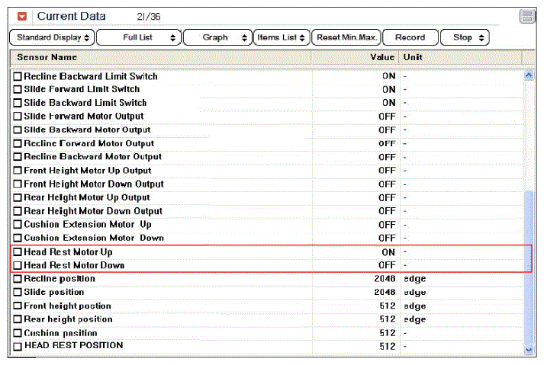
Task: Open the Stop dropdown button
Action: (x=465, y=37)
